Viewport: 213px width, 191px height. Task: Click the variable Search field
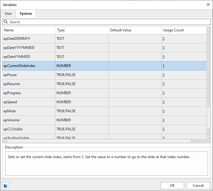[109, 22]
